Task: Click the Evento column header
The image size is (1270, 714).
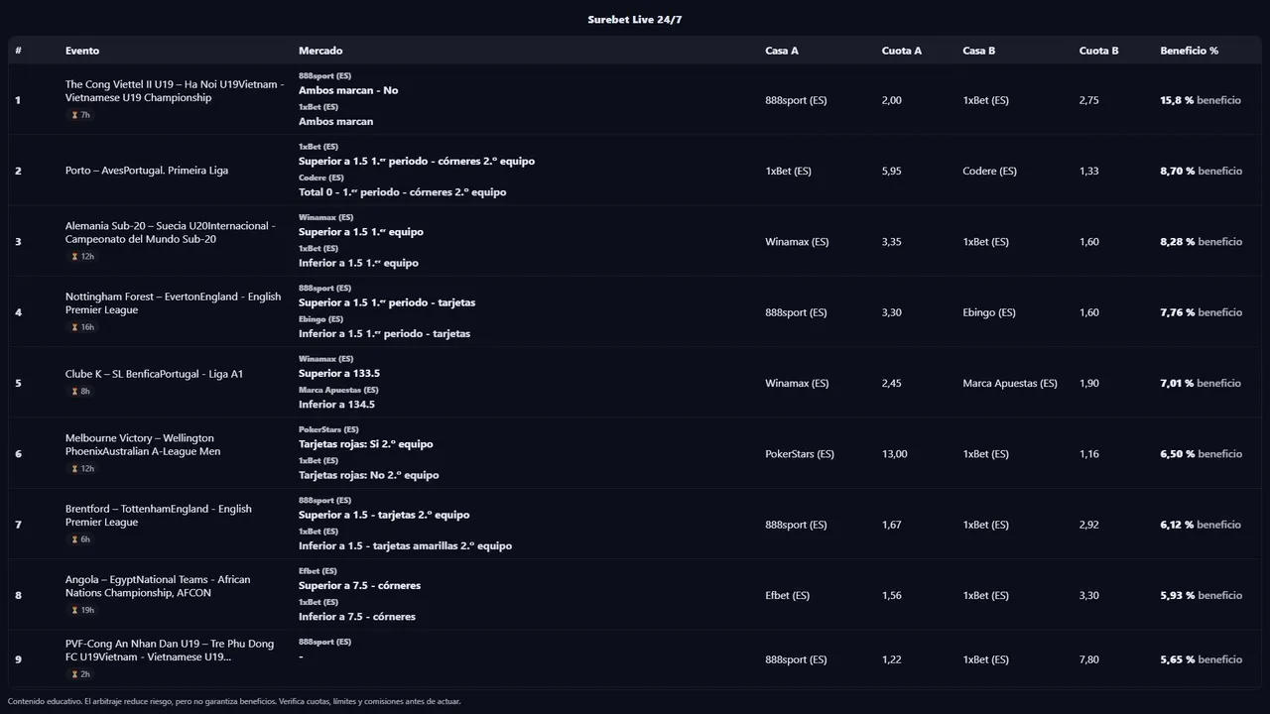Action: tap(82, 51)
